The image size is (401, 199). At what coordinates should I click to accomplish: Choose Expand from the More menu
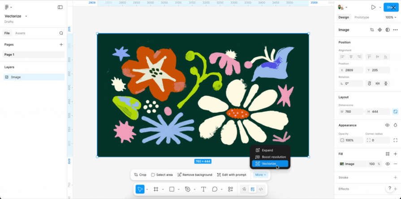click(x=270, y=150)
